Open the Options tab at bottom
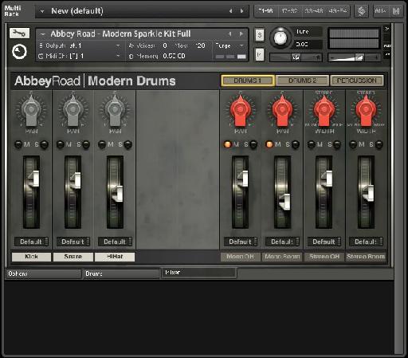The width and height of the screenshot is (408, 358). 43,273
